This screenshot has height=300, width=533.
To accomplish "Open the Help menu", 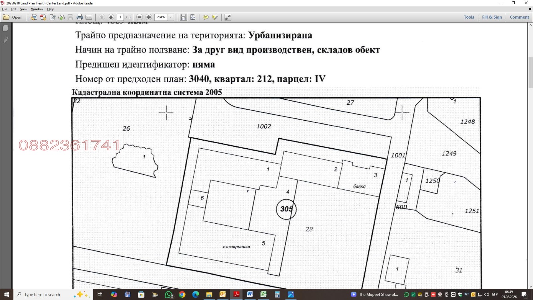I will [51, 9].
